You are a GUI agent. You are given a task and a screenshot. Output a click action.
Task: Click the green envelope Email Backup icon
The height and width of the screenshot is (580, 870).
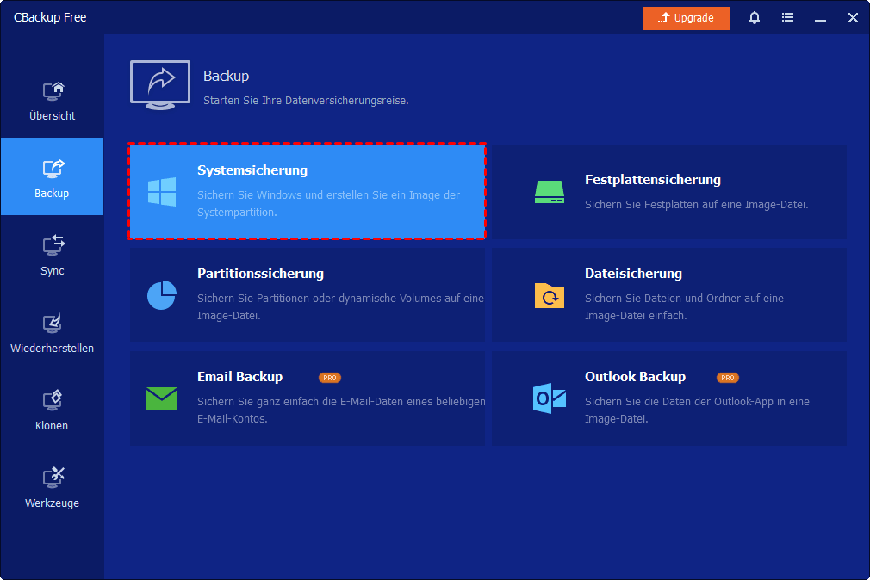[x=162, y=398]
